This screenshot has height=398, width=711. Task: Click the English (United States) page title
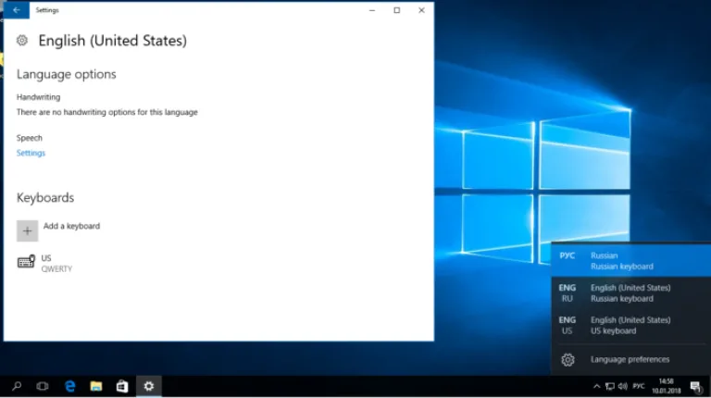(x=112, y=41)
